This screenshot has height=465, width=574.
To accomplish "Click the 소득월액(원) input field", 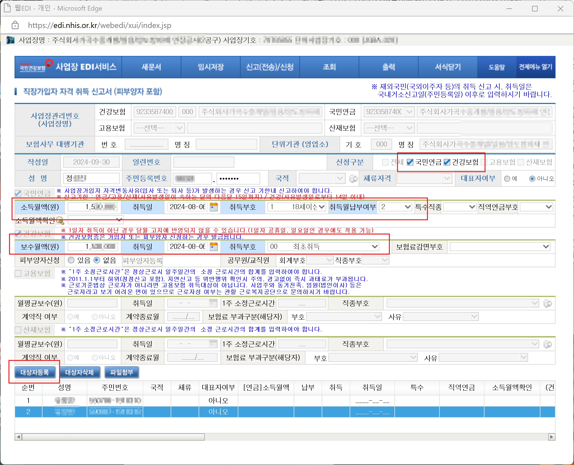I will (93, 207).
